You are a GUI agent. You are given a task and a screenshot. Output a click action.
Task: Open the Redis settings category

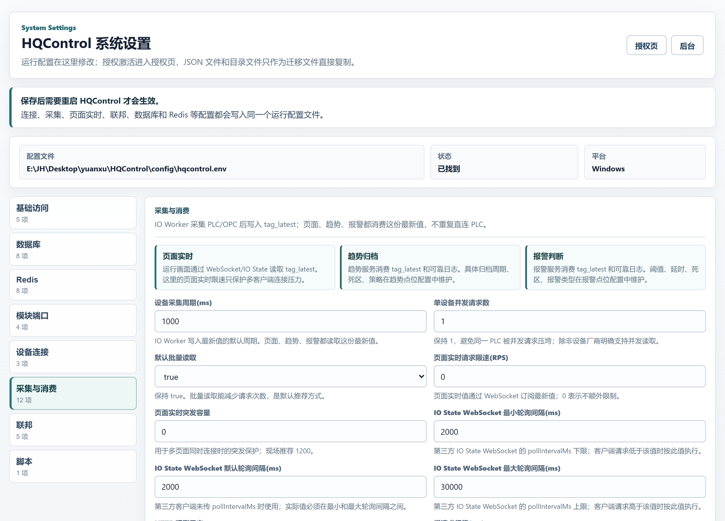[x=73, y=285]
